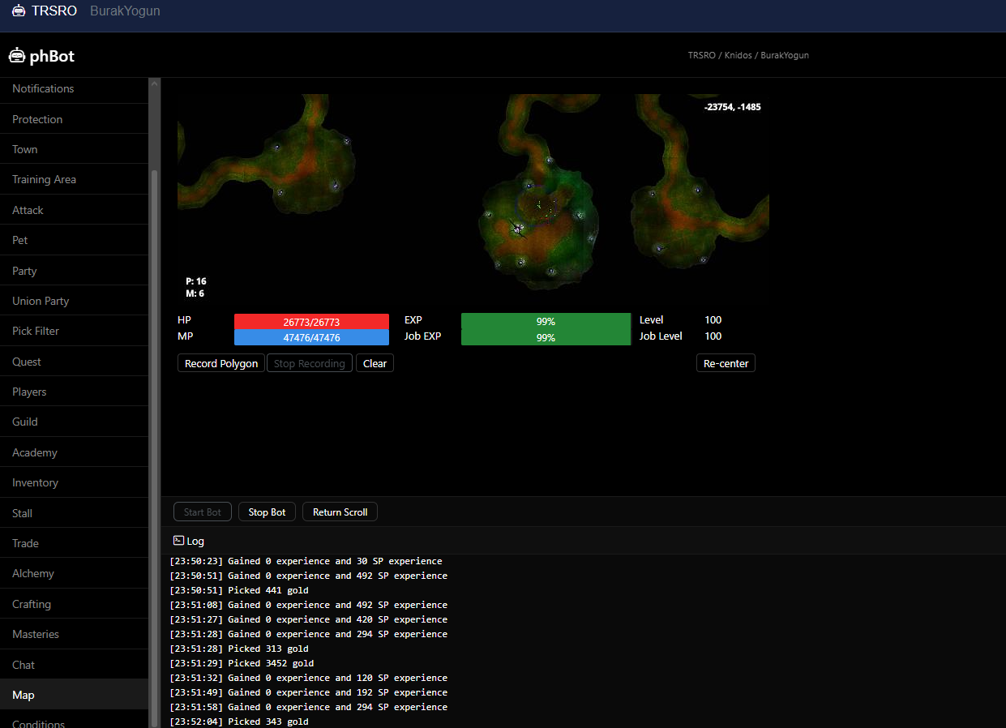Switch to Union Party settings
This screenshot has height=728, width=1006.
(x=41, y=301)
